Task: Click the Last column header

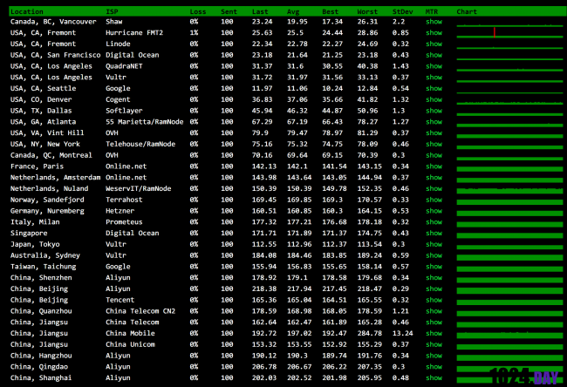Action: click(260, 11)
